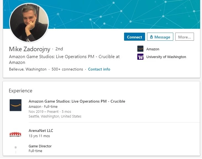
Task: Click the Experience section heading
Action: 20,91
